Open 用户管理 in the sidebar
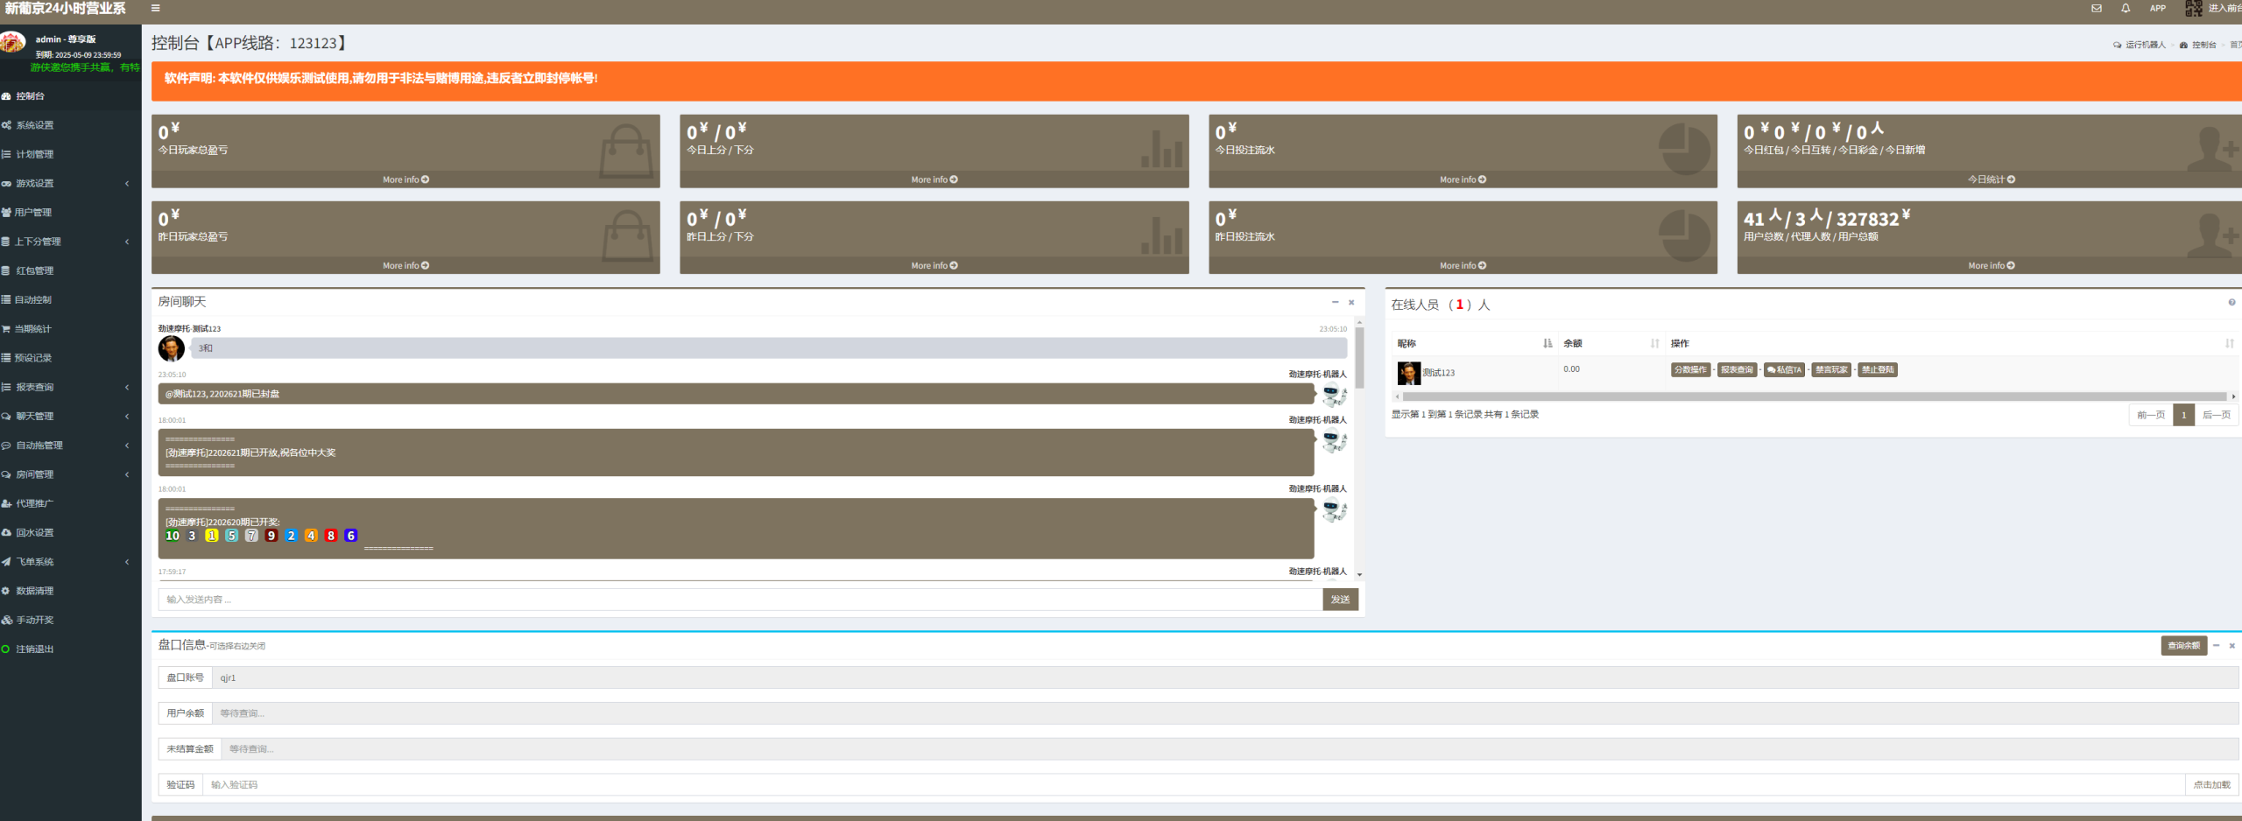The image size is (2242, 821). pos(33,213)
